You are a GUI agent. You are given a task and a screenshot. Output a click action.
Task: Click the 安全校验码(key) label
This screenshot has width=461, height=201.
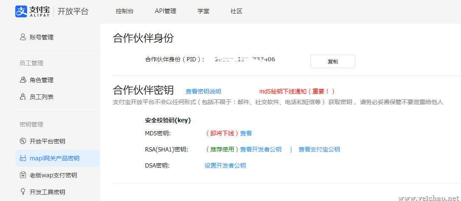(x=168, y=120)
